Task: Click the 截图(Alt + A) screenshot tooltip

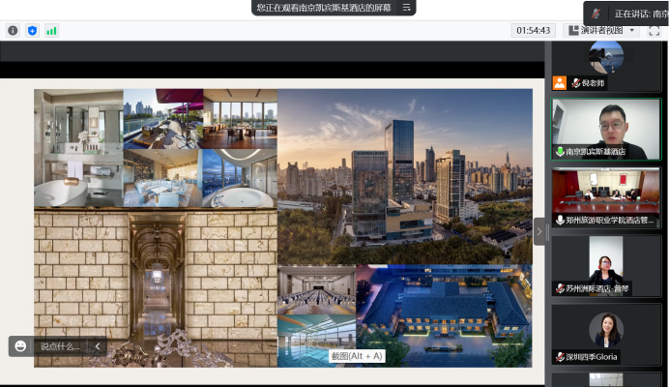Action: (x=357, y=356)
